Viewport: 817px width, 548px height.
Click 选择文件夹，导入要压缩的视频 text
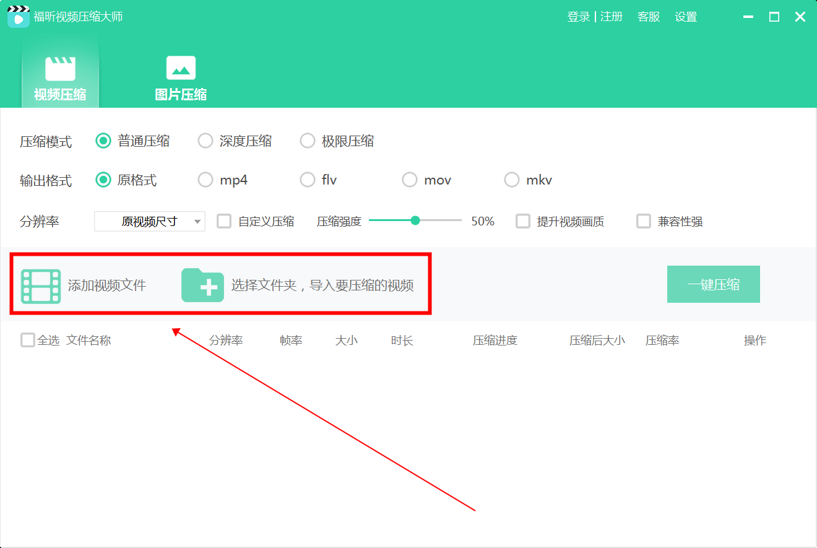tap(322, 285)
